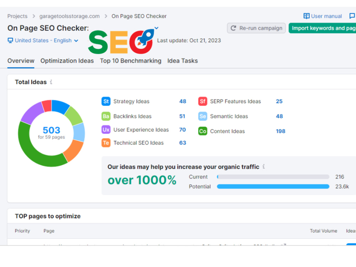
Task: Click the Content Ideas label
Action: (227, 131)
